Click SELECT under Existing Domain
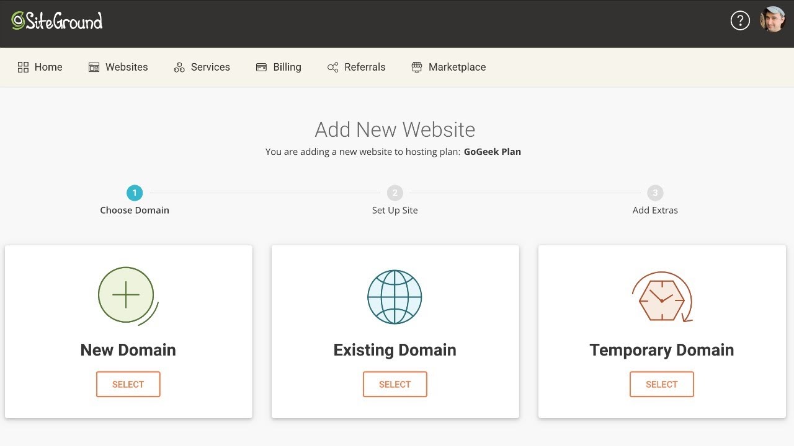The image size is (794, 446). pos(395,384)
